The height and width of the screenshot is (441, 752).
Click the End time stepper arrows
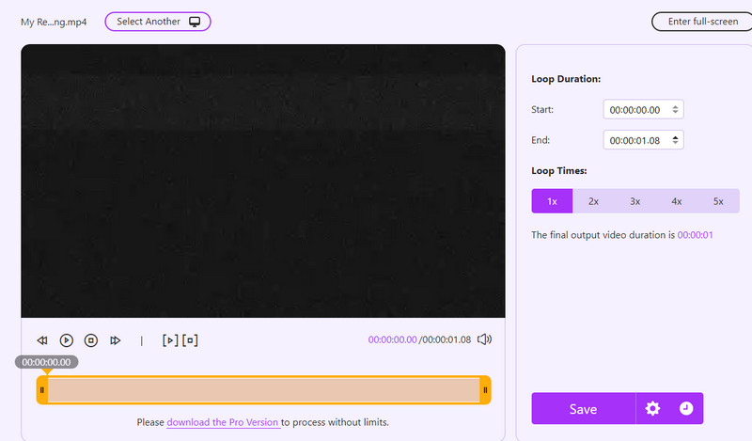(675, 140)
